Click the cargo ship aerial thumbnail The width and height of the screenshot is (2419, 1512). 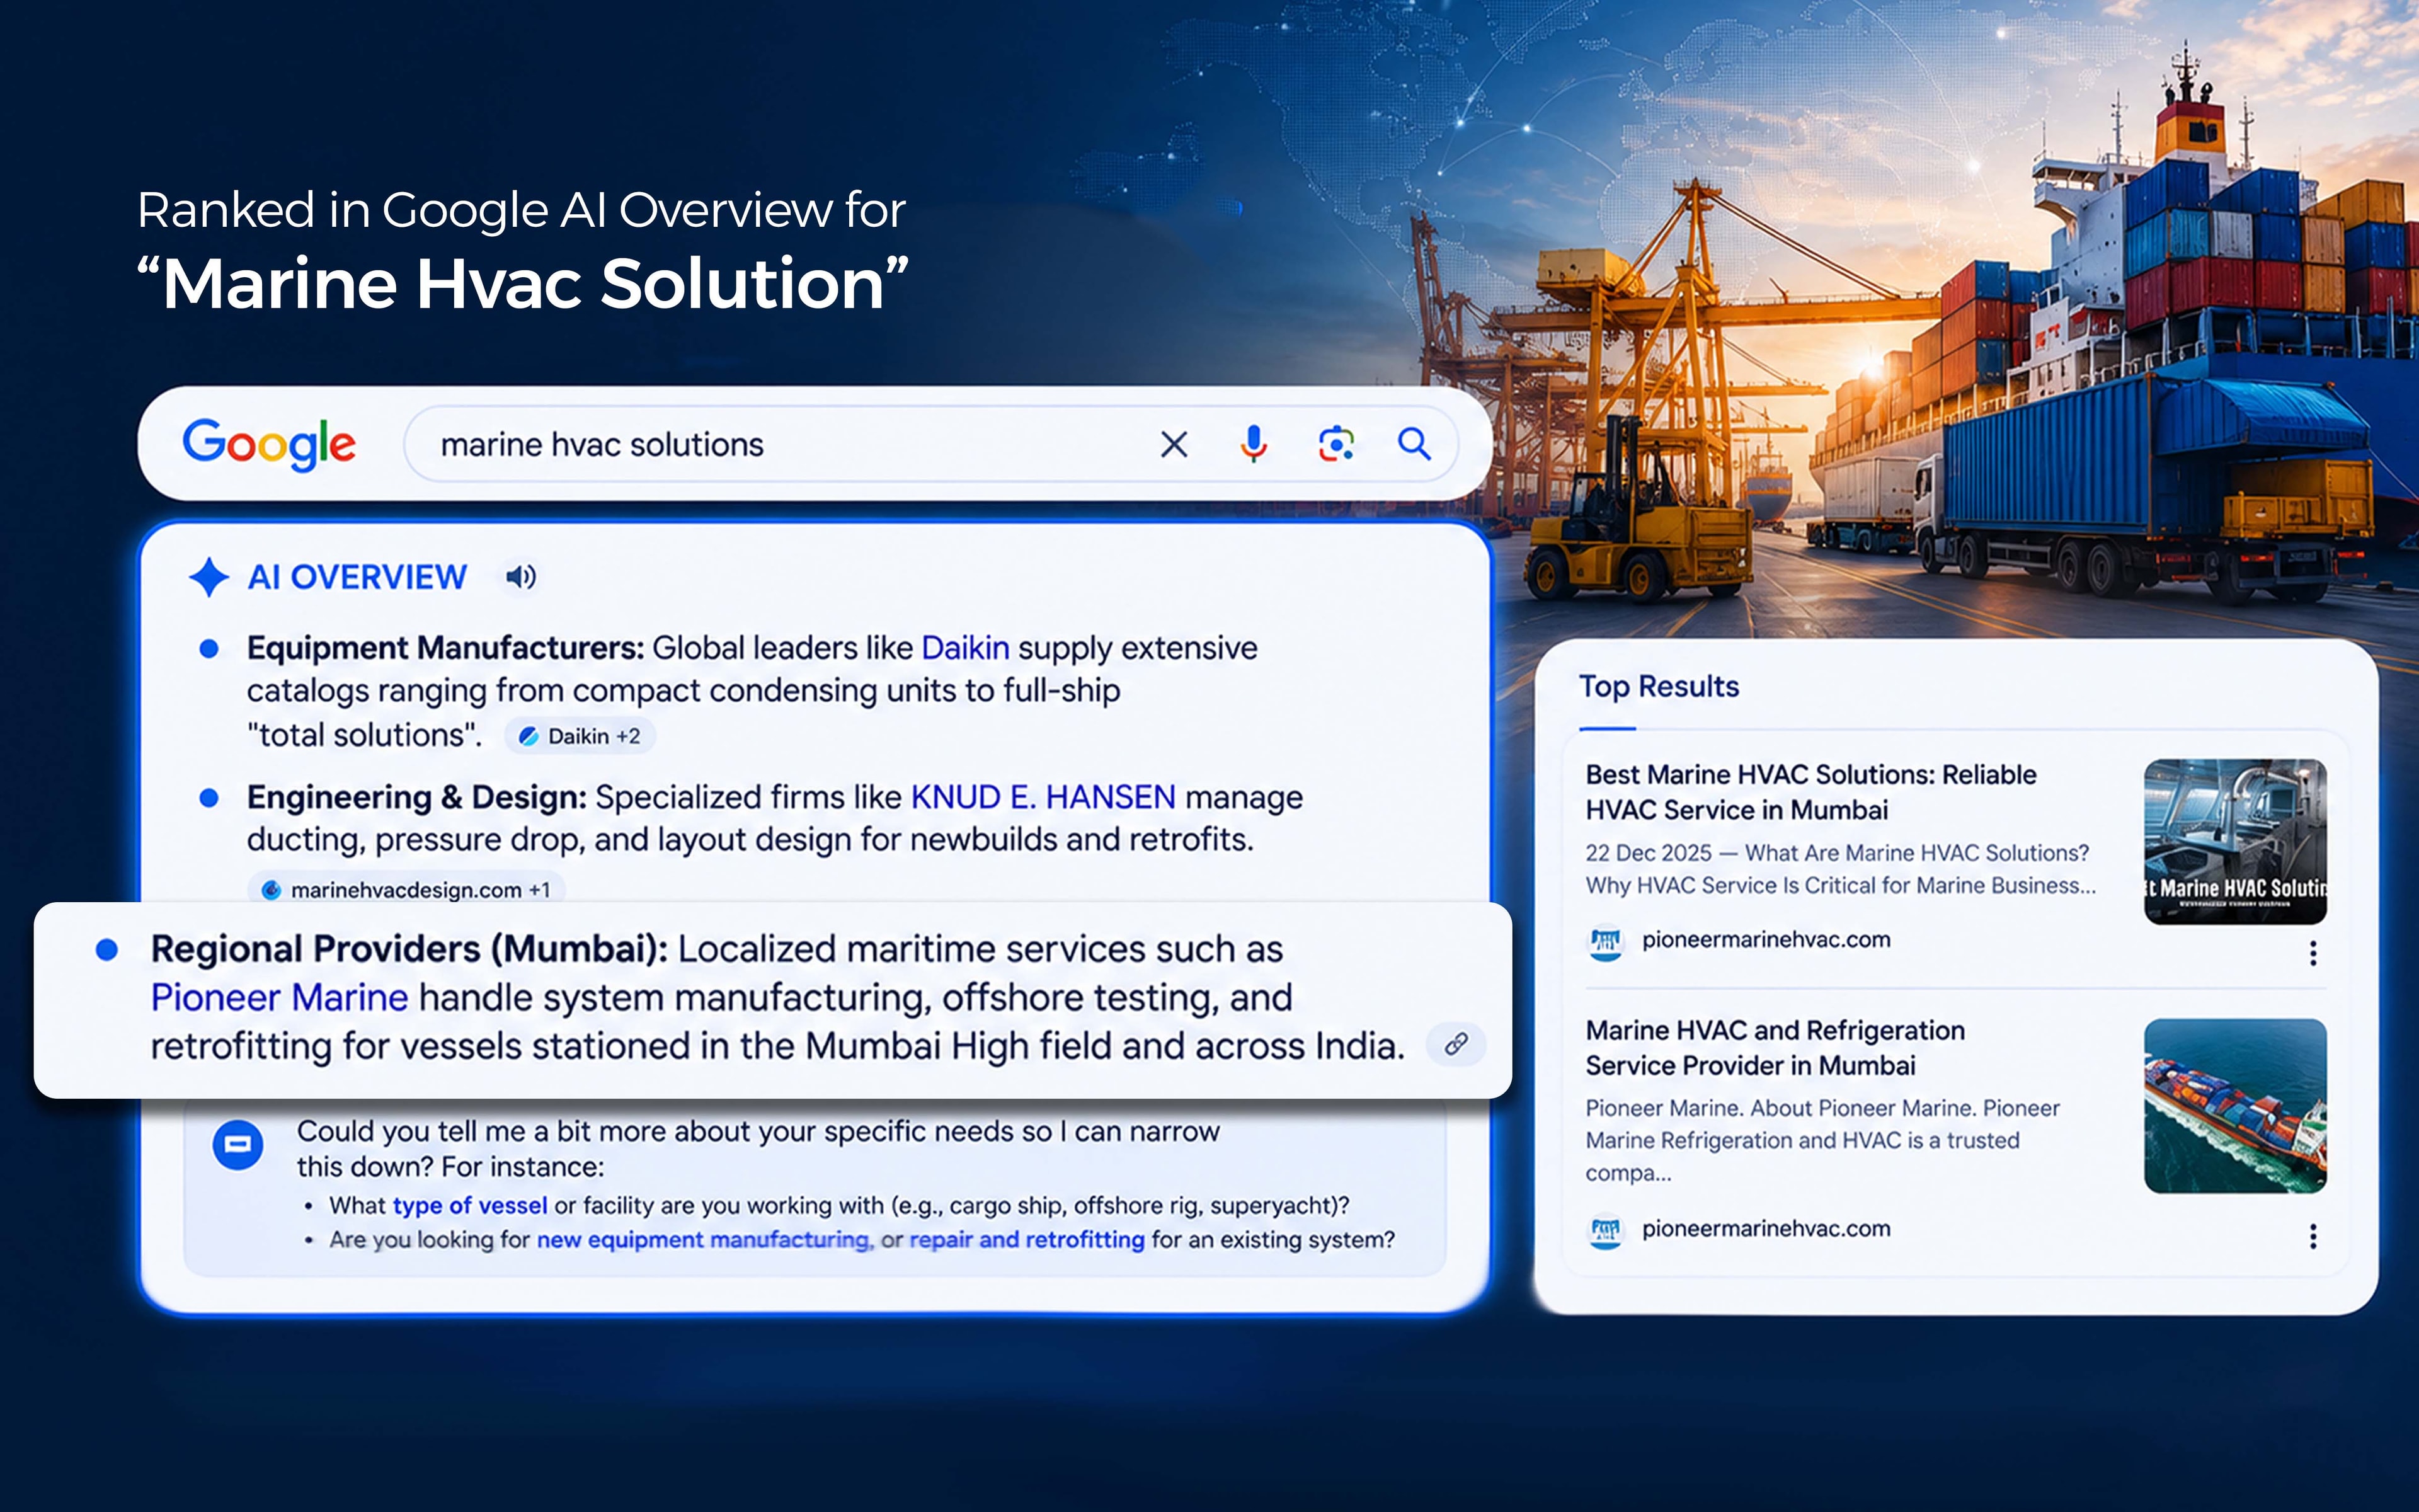[x=2235, y=1106]
